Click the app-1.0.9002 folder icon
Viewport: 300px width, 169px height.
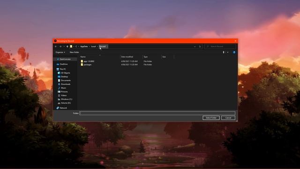point(82,61)
